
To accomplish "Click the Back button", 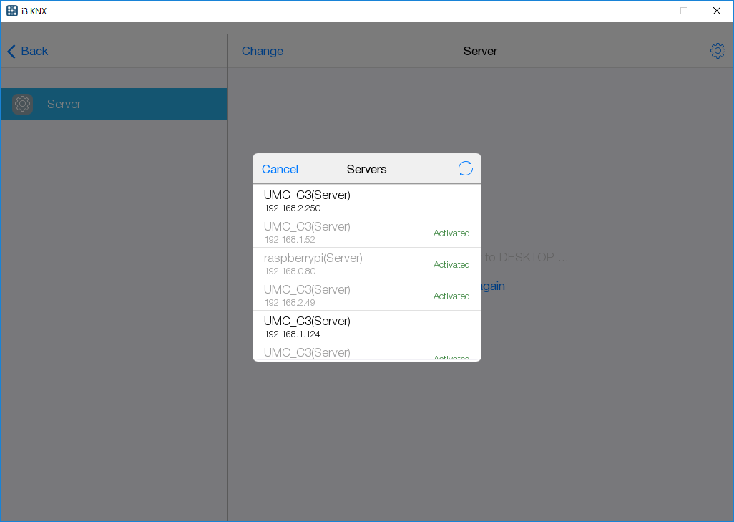I will coord(27,51).
